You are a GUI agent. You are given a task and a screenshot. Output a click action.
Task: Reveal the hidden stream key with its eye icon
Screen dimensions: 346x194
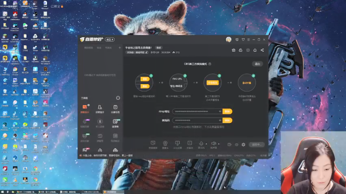(x=220, y=120)
